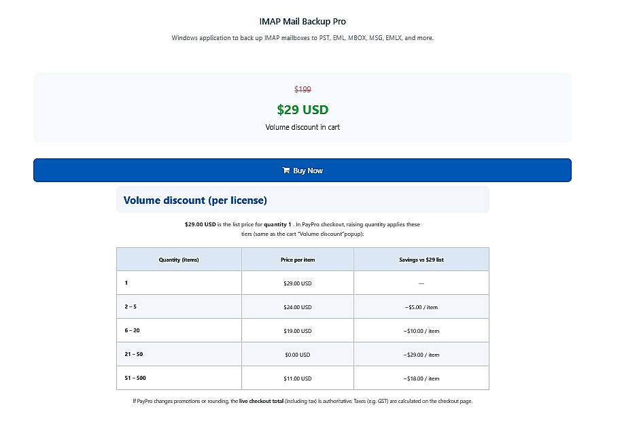Click the $24.00 USD price cell
Image resolution: width=622 pixels, height=424 pixels.
pyautogui.click(x=298, y=306)
